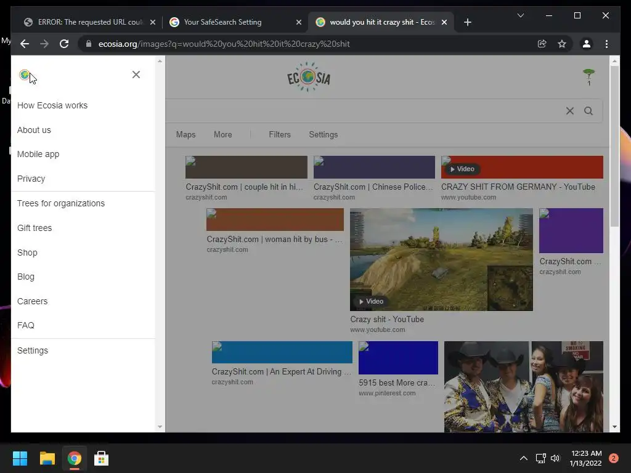The height and width of the screenshot is (473, 631).
Task: Click the padlock site info icon
Action: pyautogui.click(x=89, y=44)
